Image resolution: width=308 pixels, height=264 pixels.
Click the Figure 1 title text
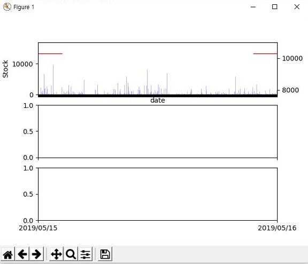(24, 7)
